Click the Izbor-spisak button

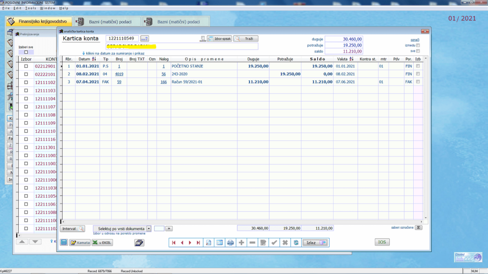(219, 39)
